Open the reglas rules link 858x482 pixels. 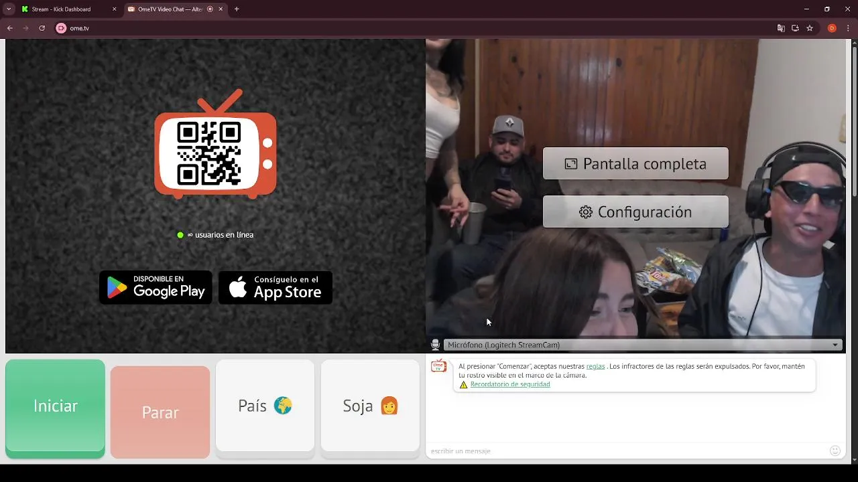[x=595, y=366]
